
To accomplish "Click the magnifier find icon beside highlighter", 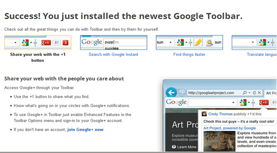I will click(209, 42).
